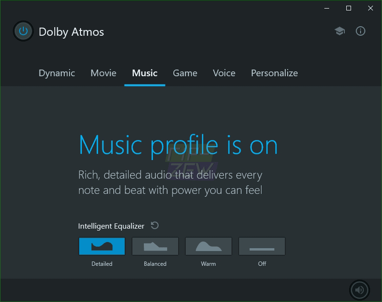Screen dimensions: 382x302
Task: Switch to the Movie tab
Action: click(103, 73)
